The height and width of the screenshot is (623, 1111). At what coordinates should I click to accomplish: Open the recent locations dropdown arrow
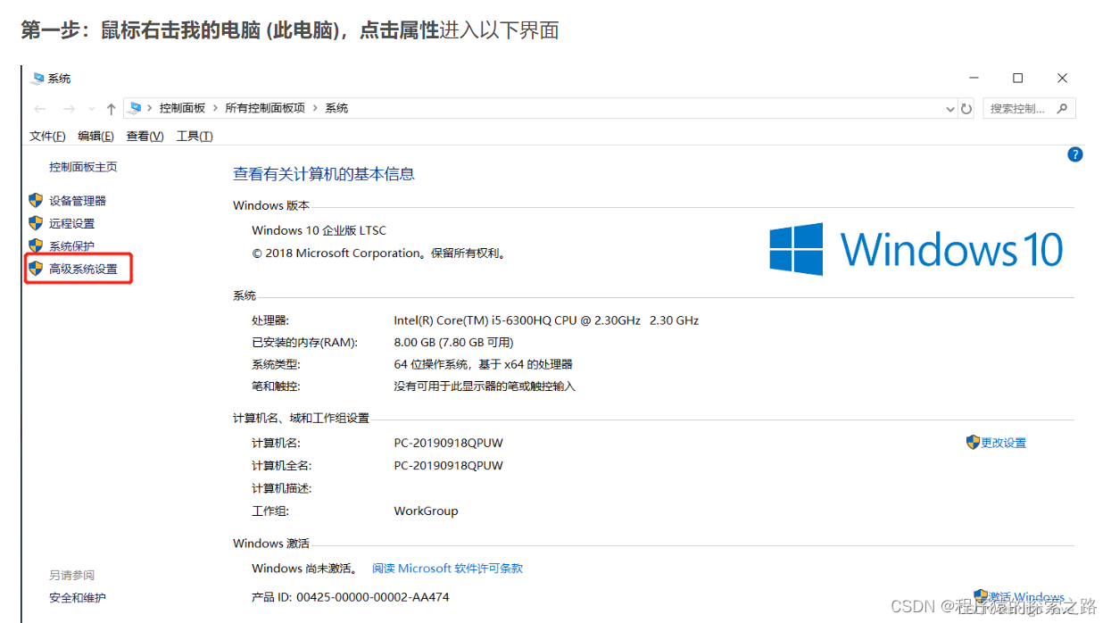click(91, 109)
